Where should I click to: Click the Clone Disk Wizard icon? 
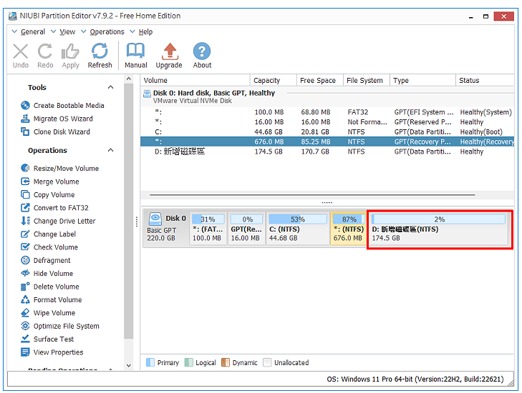25,131
